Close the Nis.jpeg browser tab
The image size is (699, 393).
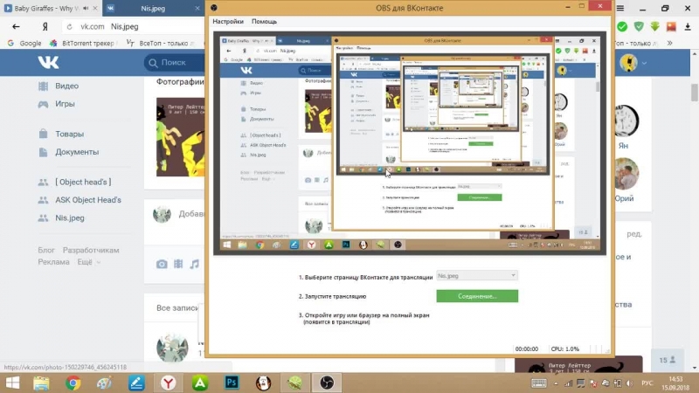[x=197, y=8]
